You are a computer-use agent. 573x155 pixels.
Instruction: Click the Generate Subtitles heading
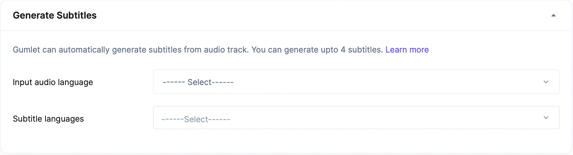[55, 15]
